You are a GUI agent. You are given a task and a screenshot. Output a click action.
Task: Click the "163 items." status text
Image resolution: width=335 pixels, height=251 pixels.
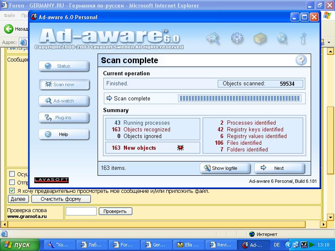click(x=113, y=168)
